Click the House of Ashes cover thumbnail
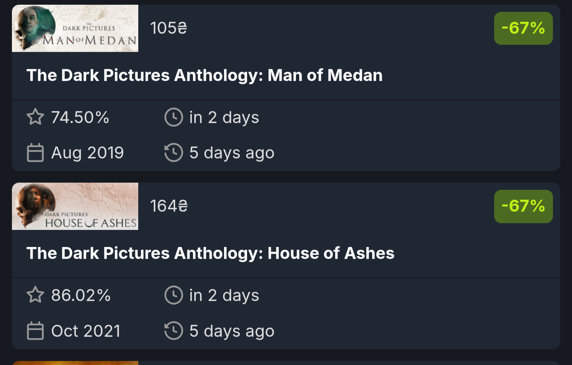The width and height of the screenshot is (572, 365). click(x=75, y=206)
